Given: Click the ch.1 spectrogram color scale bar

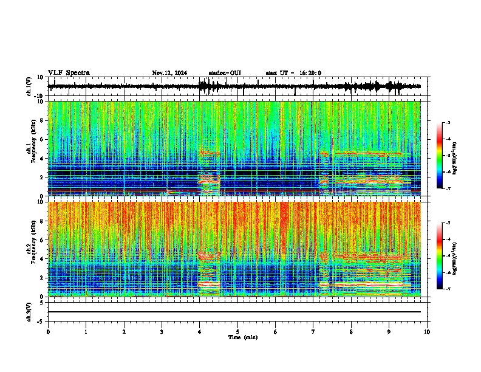Looking at the screenshot, I should click(x=440, y=156).
